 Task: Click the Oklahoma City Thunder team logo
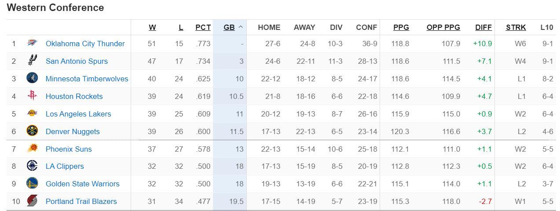(32, 44)
